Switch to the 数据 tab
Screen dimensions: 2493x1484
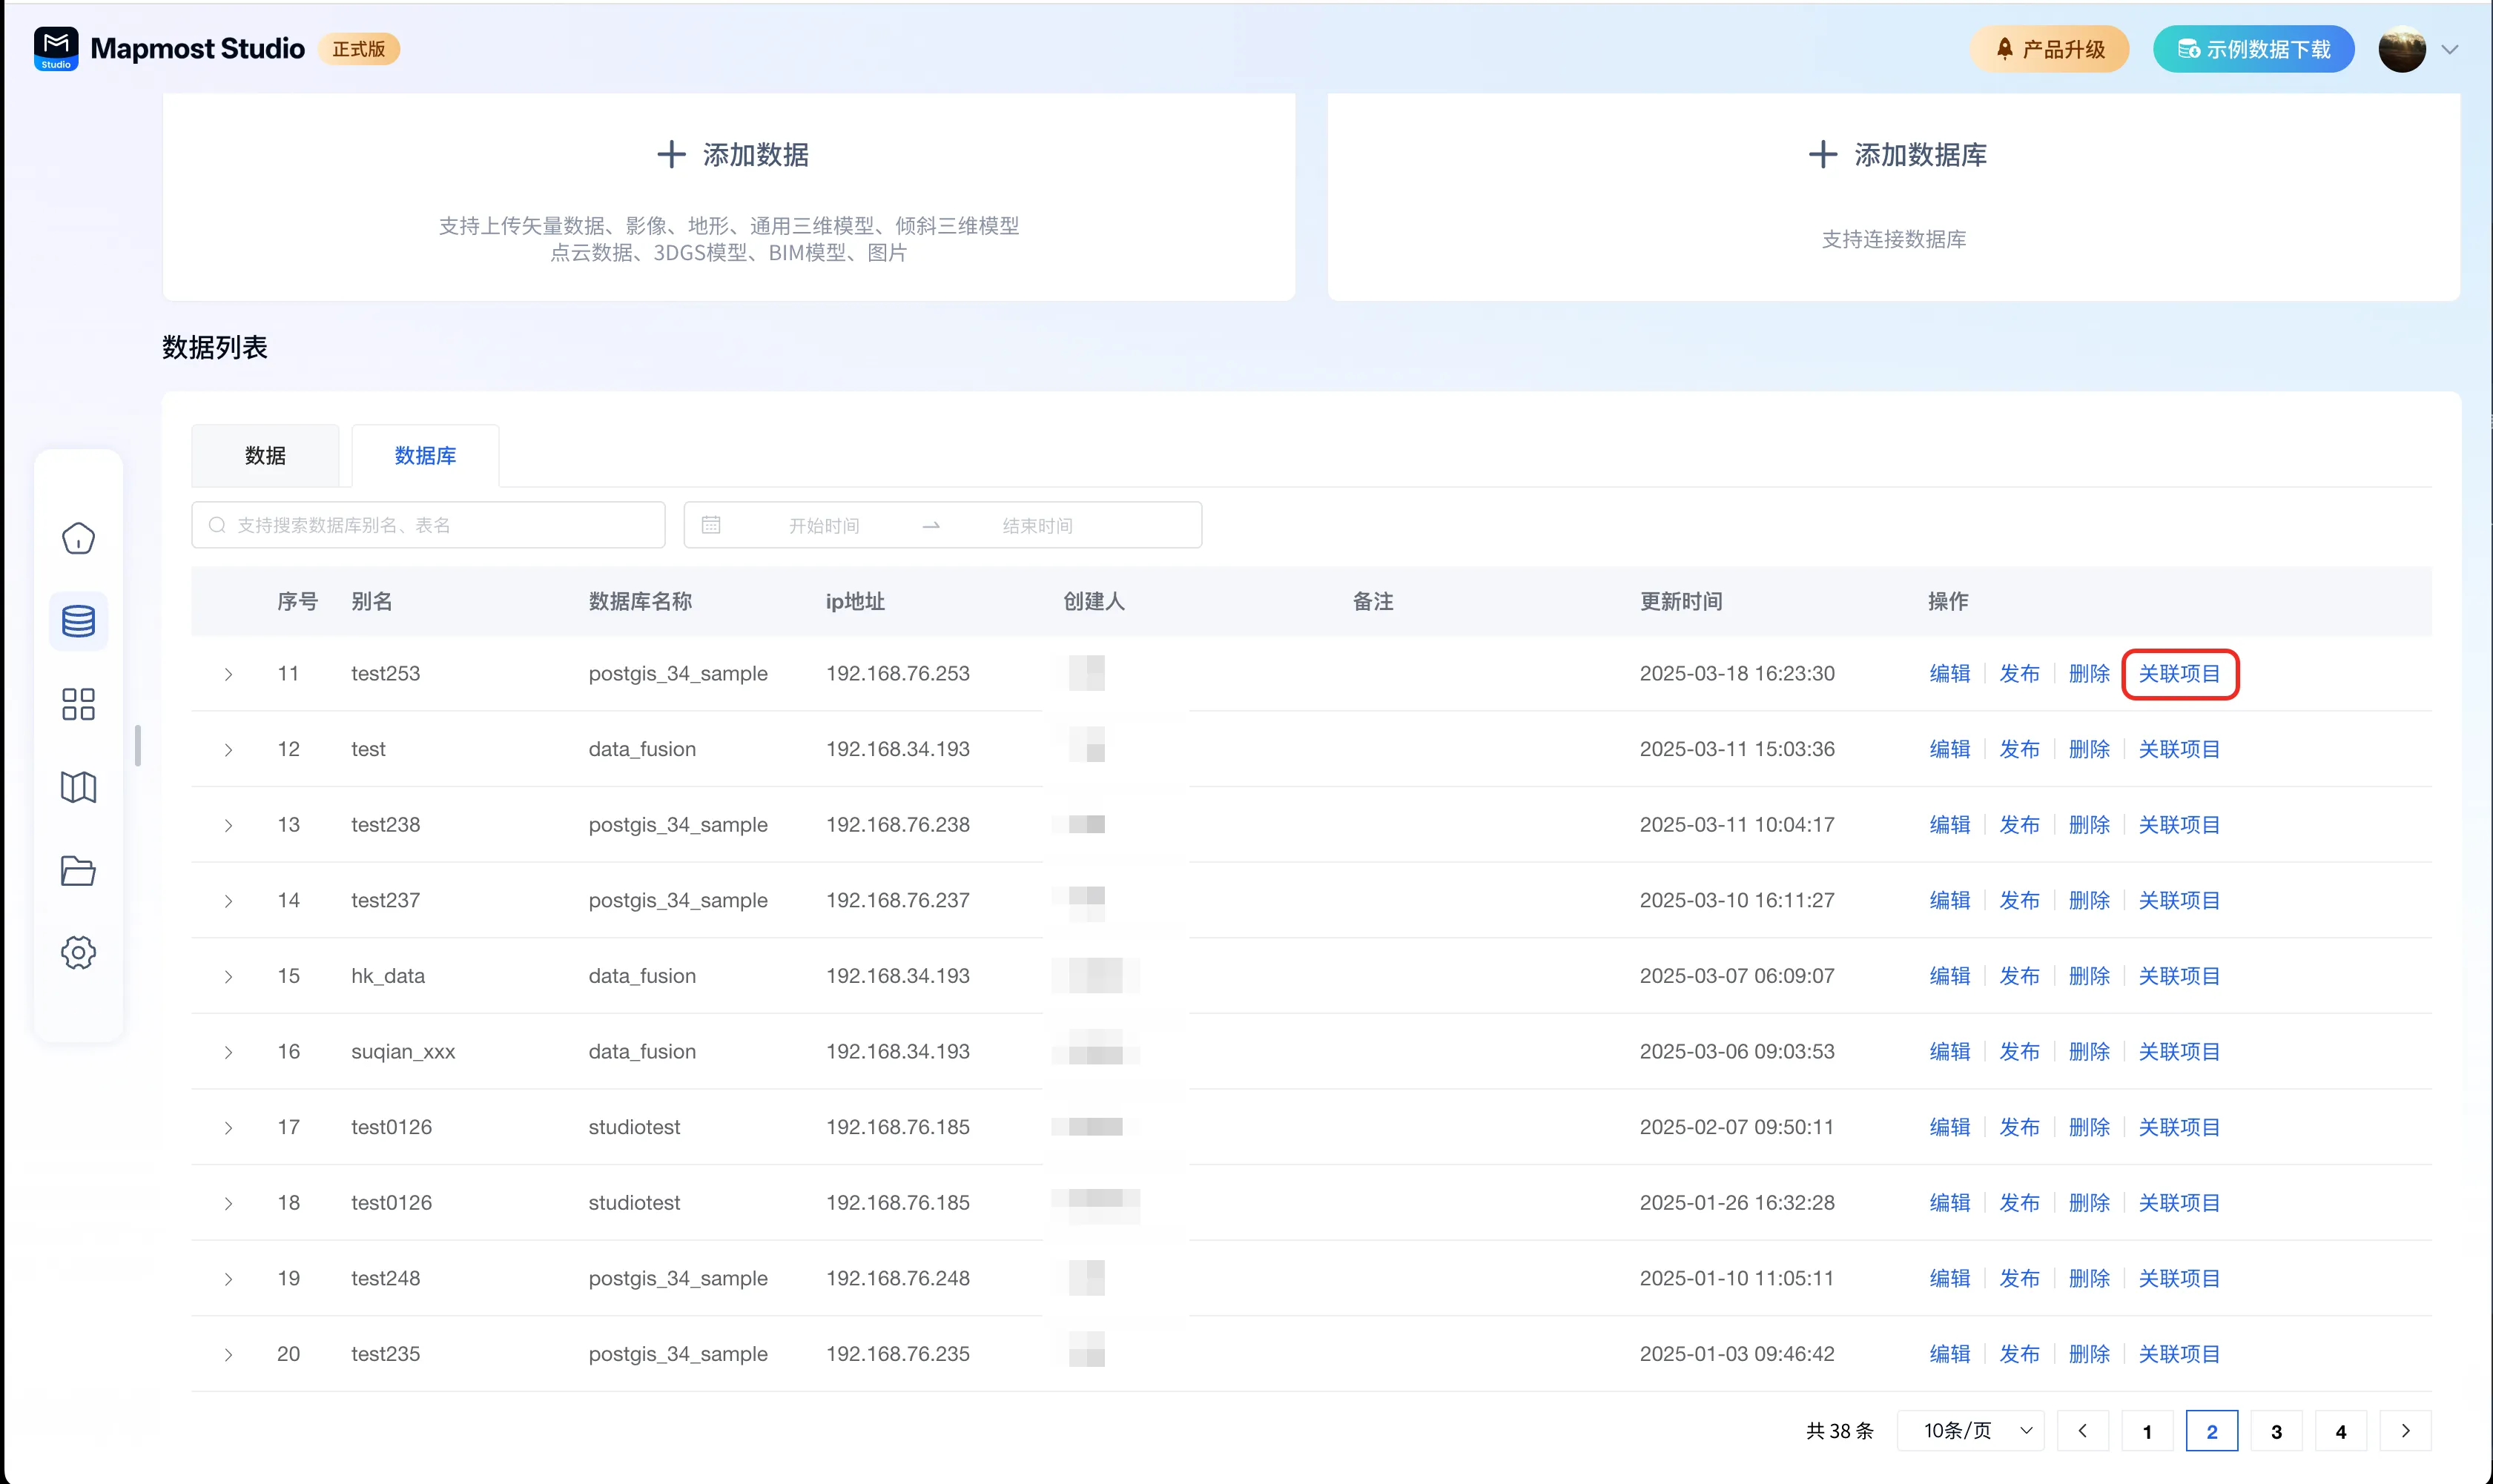click(265, 456)
